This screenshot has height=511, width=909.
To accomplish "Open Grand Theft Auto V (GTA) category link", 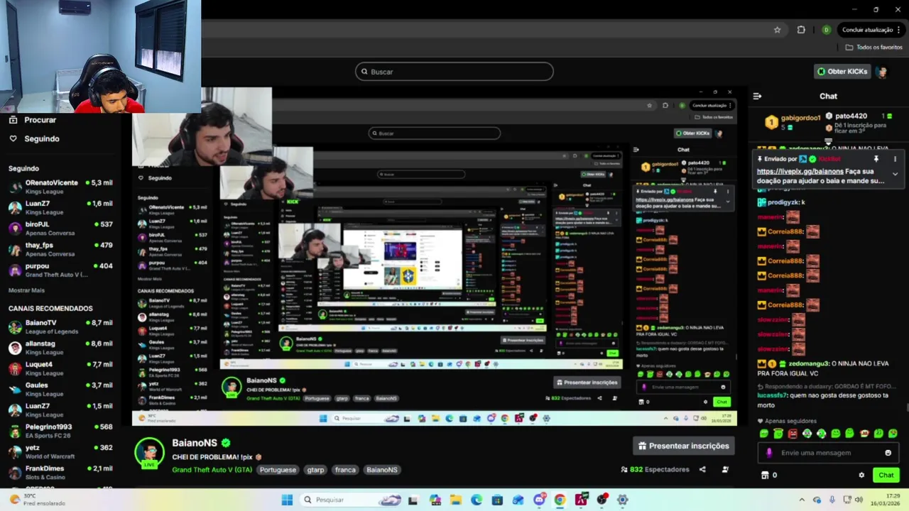I will click(x=212, y=470).
